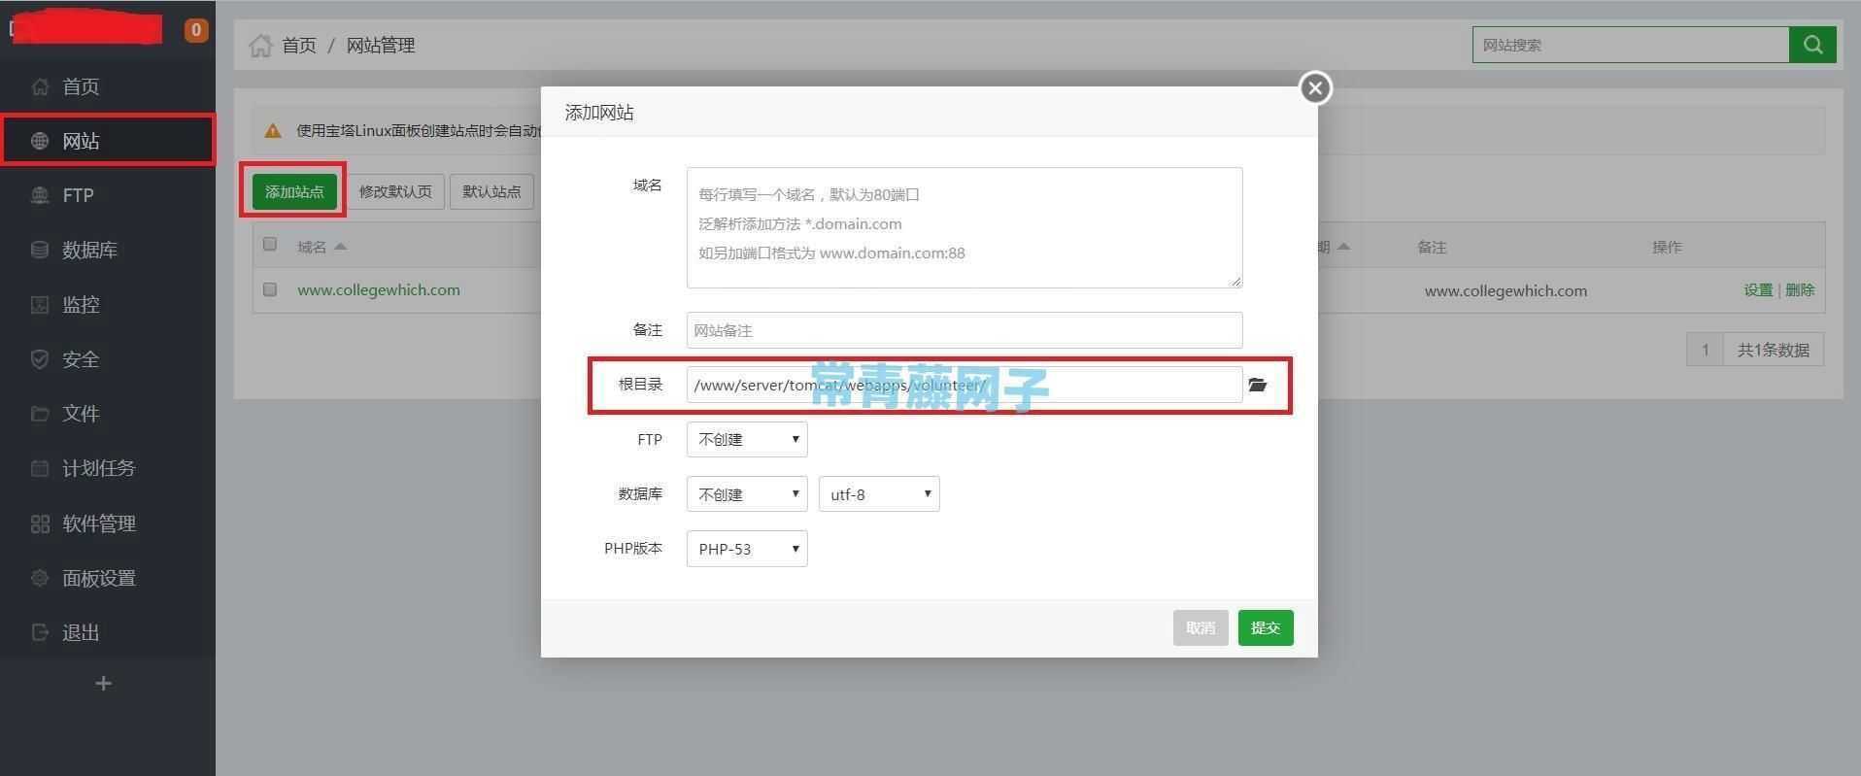
Task: Click the orange notification badge showing 0
Action: [x=196, y=30]
